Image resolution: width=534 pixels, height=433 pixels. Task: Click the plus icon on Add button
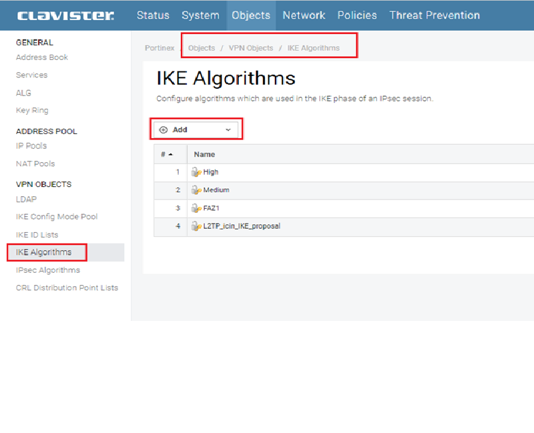coord(164,129)
